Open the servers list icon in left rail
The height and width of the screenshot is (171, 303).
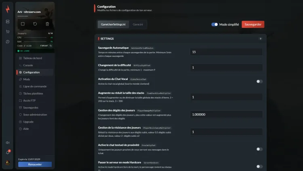click(8, 22)
